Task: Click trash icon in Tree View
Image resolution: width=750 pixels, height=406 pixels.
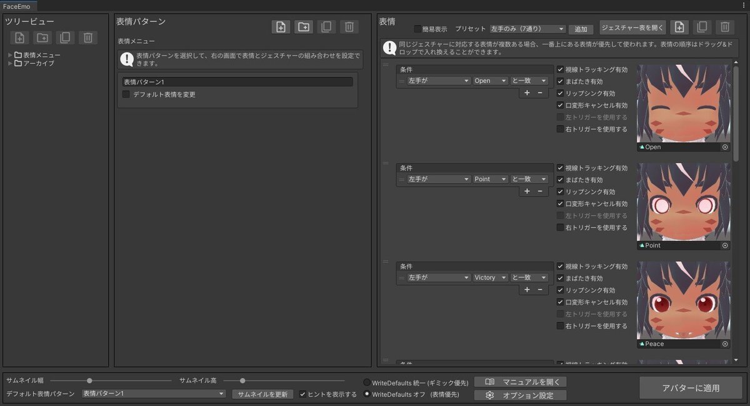Action: [88, 38]
